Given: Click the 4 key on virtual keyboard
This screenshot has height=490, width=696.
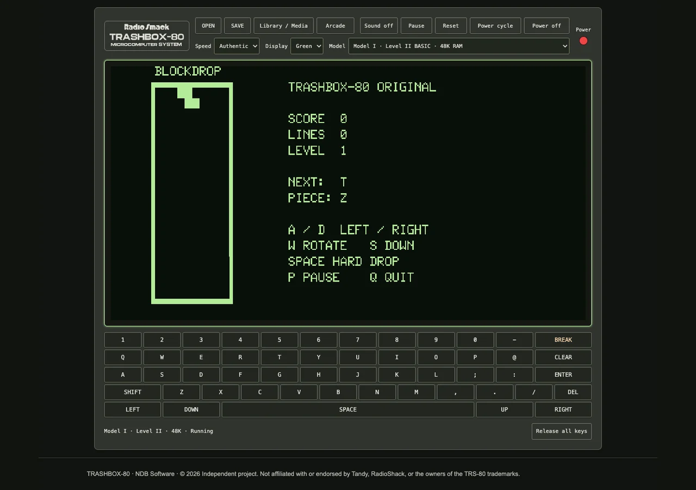Looking at the screenshot, I should [x=240, y=340].
